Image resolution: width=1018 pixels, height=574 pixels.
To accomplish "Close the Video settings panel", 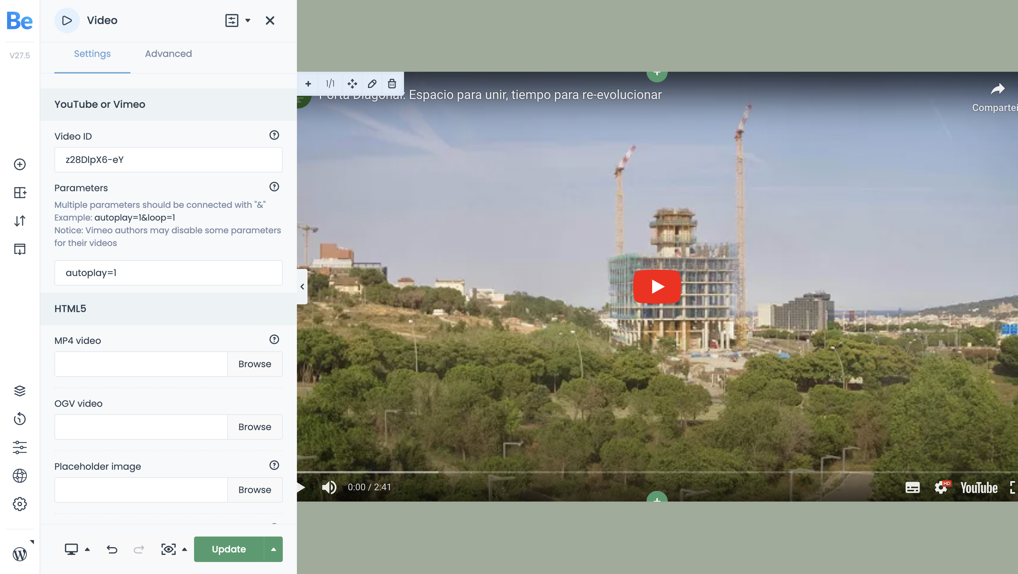I will tap(270, 20).
